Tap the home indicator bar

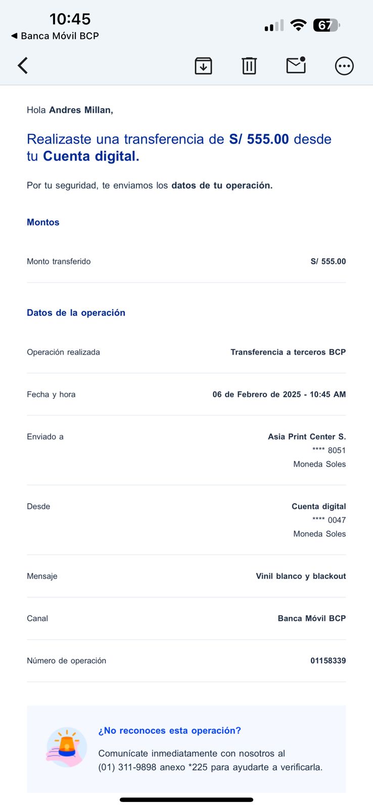point(186,800)
